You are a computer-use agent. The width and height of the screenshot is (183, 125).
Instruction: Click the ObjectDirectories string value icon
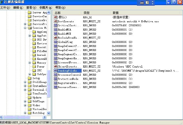pyautogui.click(x=56, y=67)
